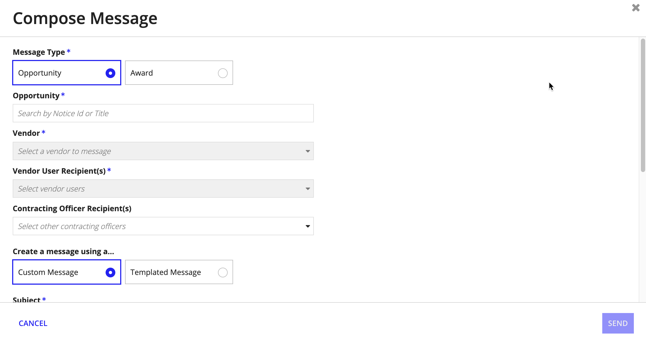The width and height of the screenshot is (646, 343).
Task: Click the Opportunity radio button icon
Action: (x=110, y=73)
